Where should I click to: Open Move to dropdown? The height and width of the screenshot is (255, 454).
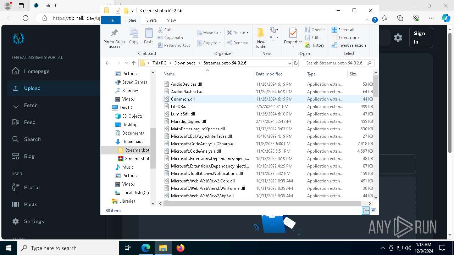pos(210,33)
